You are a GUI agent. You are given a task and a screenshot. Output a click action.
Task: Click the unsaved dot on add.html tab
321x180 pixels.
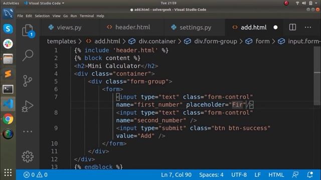tap(275, 27)
